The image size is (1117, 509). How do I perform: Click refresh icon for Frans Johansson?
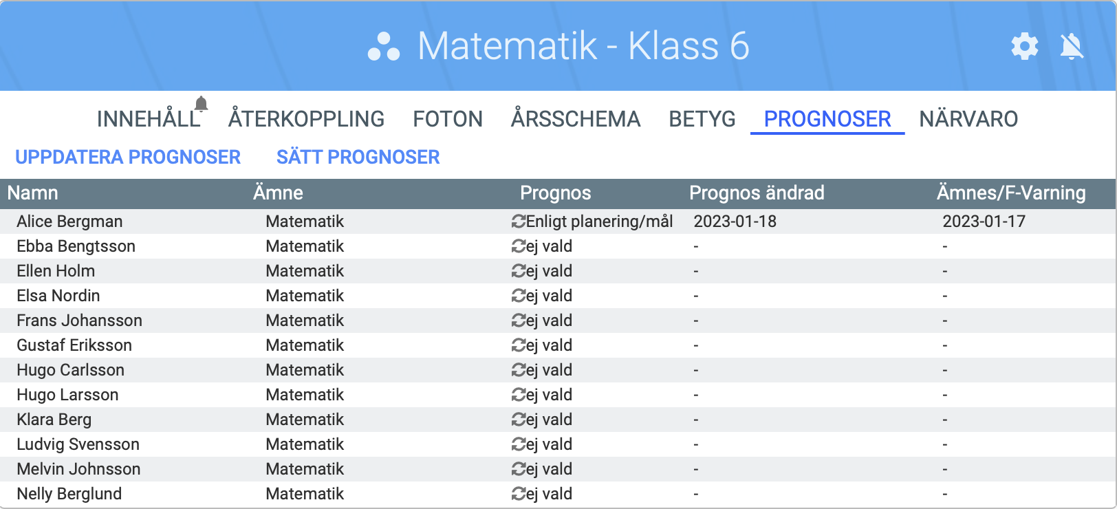[519, 321]
